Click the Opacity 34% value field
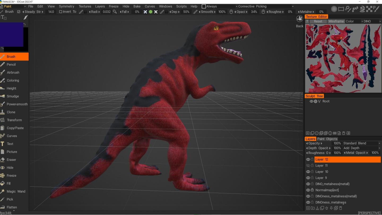This screenshot has width=382, height=215. pyautogui.click(x=254, y=12)
